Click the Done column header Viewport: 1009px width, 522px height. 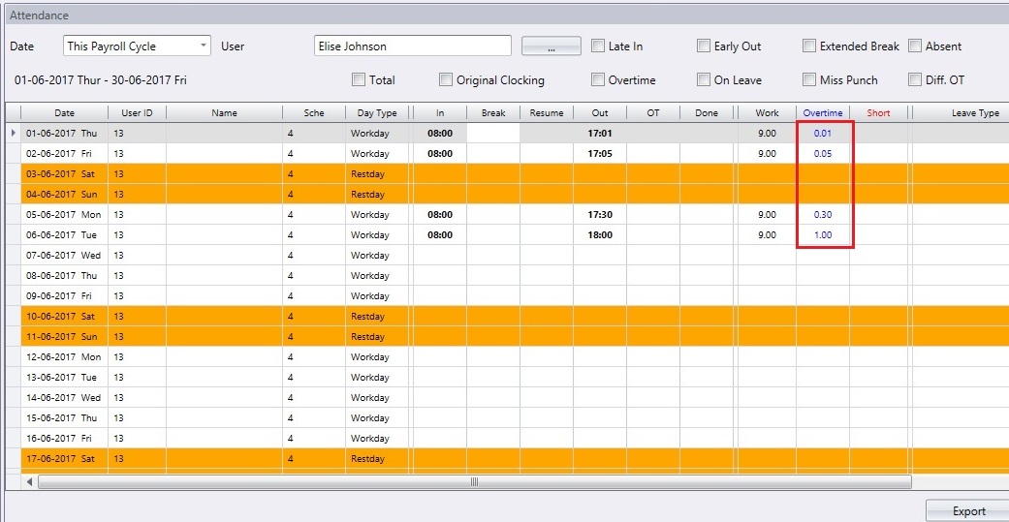(x=707, y=113)
